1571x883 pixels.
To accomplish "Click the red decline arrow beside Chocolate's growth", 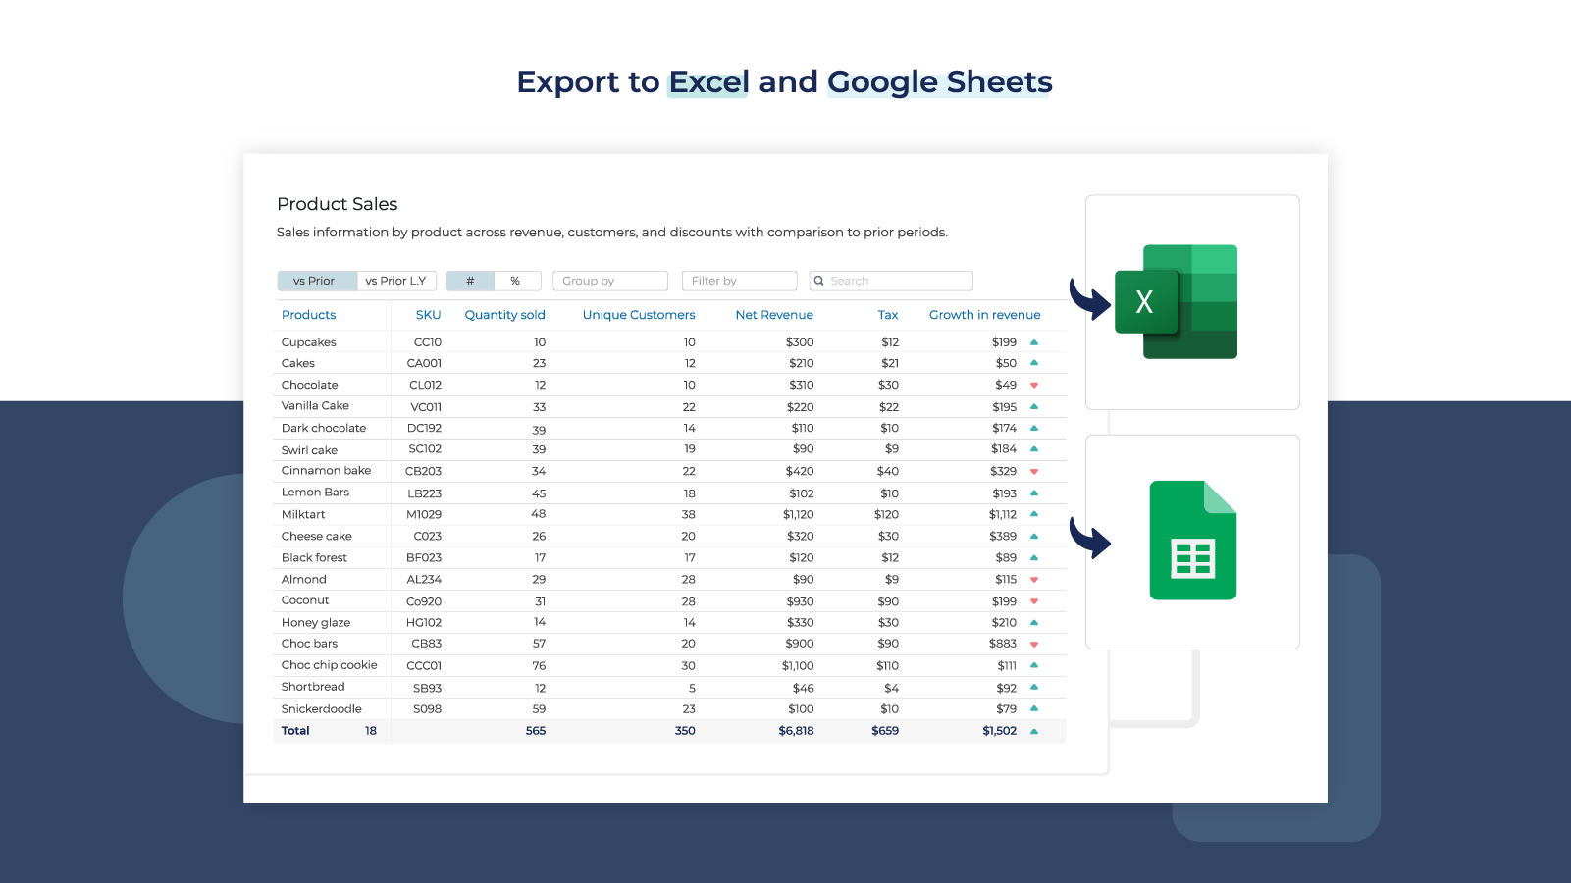I will point(1035,385).
